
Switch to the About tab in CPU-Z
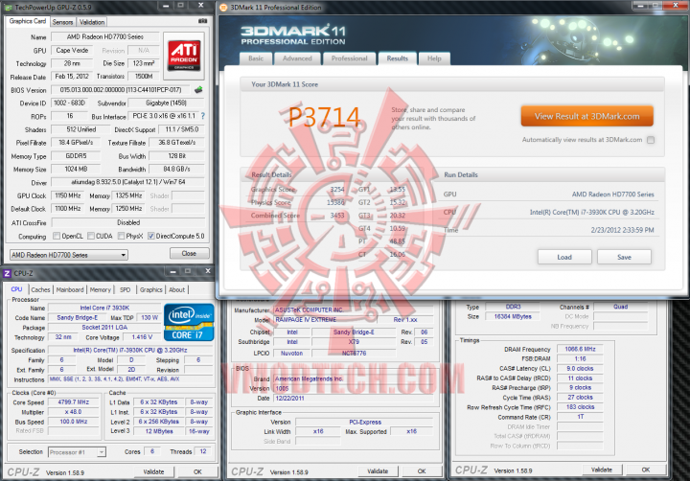click(x=177, y=289)
